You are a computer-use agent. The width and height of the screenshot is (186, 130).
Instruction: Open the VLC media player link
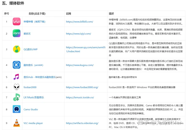pyautogui.click(x=33, y=123)
